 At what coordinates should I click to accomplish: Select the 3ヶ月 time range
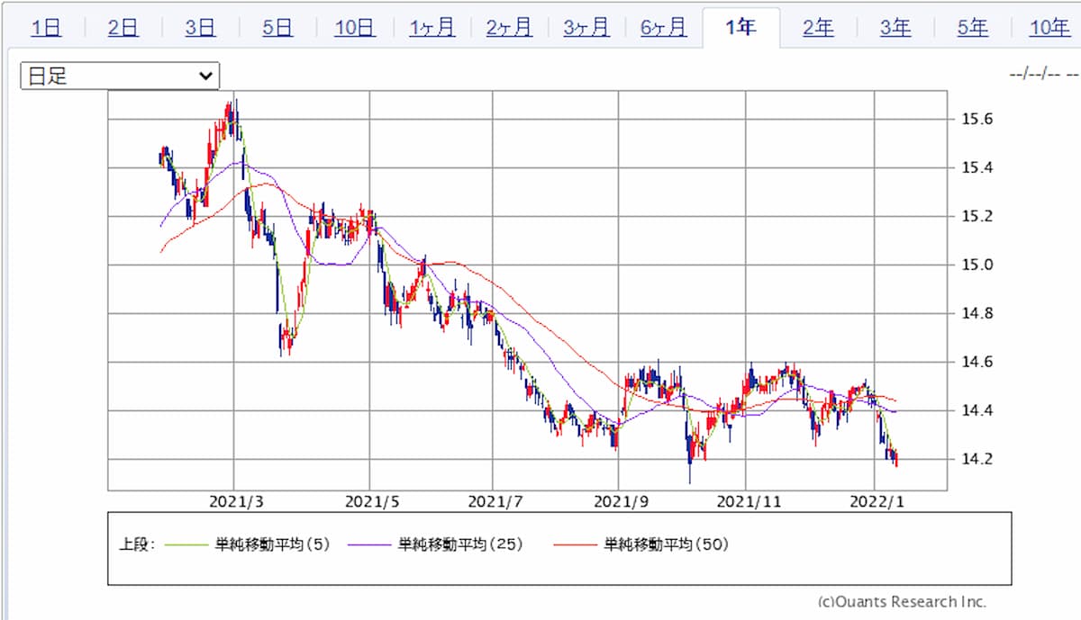586,28
